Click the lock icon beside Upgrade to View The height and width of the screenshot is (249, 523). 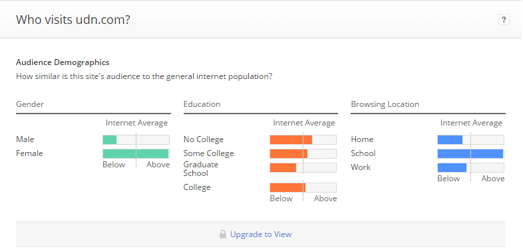(223, 234)
